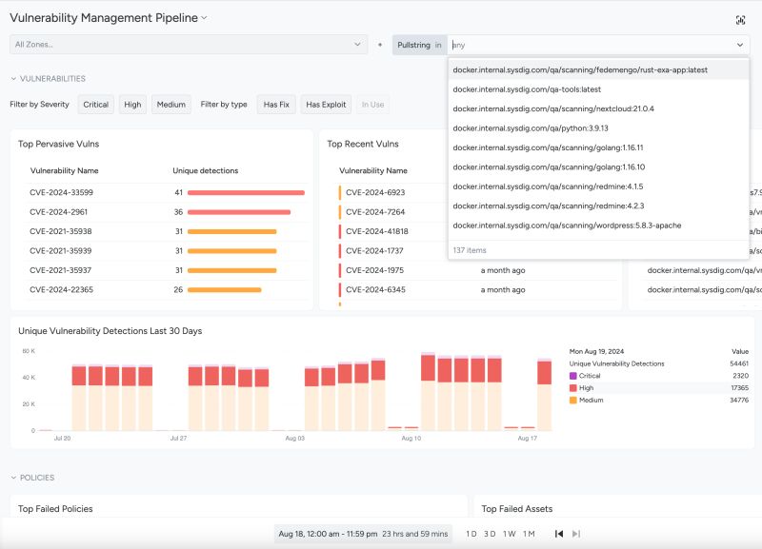The height and width of the screenshot is (549, 762).
Task: Toggle the Critical severity filter
Action: click(x=95, y=104)
